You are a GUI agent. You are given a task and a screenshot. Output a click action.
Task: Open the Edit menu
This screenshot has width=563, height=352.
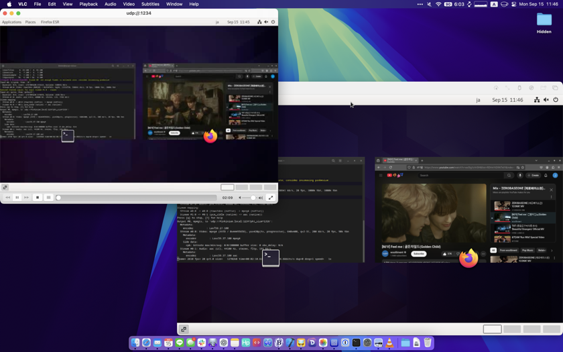click(x=52, y=4)
